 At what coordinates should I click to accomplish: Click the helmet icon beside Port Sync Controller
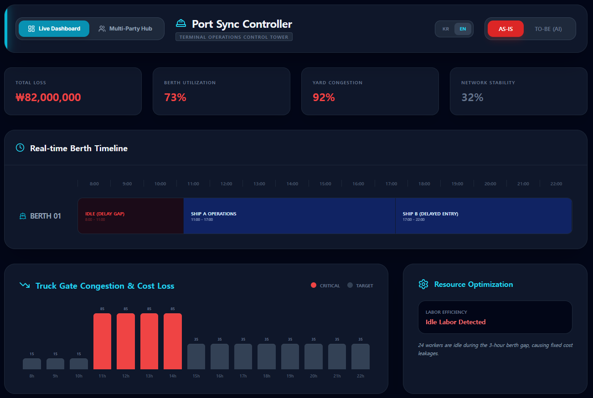coord(181,23)
